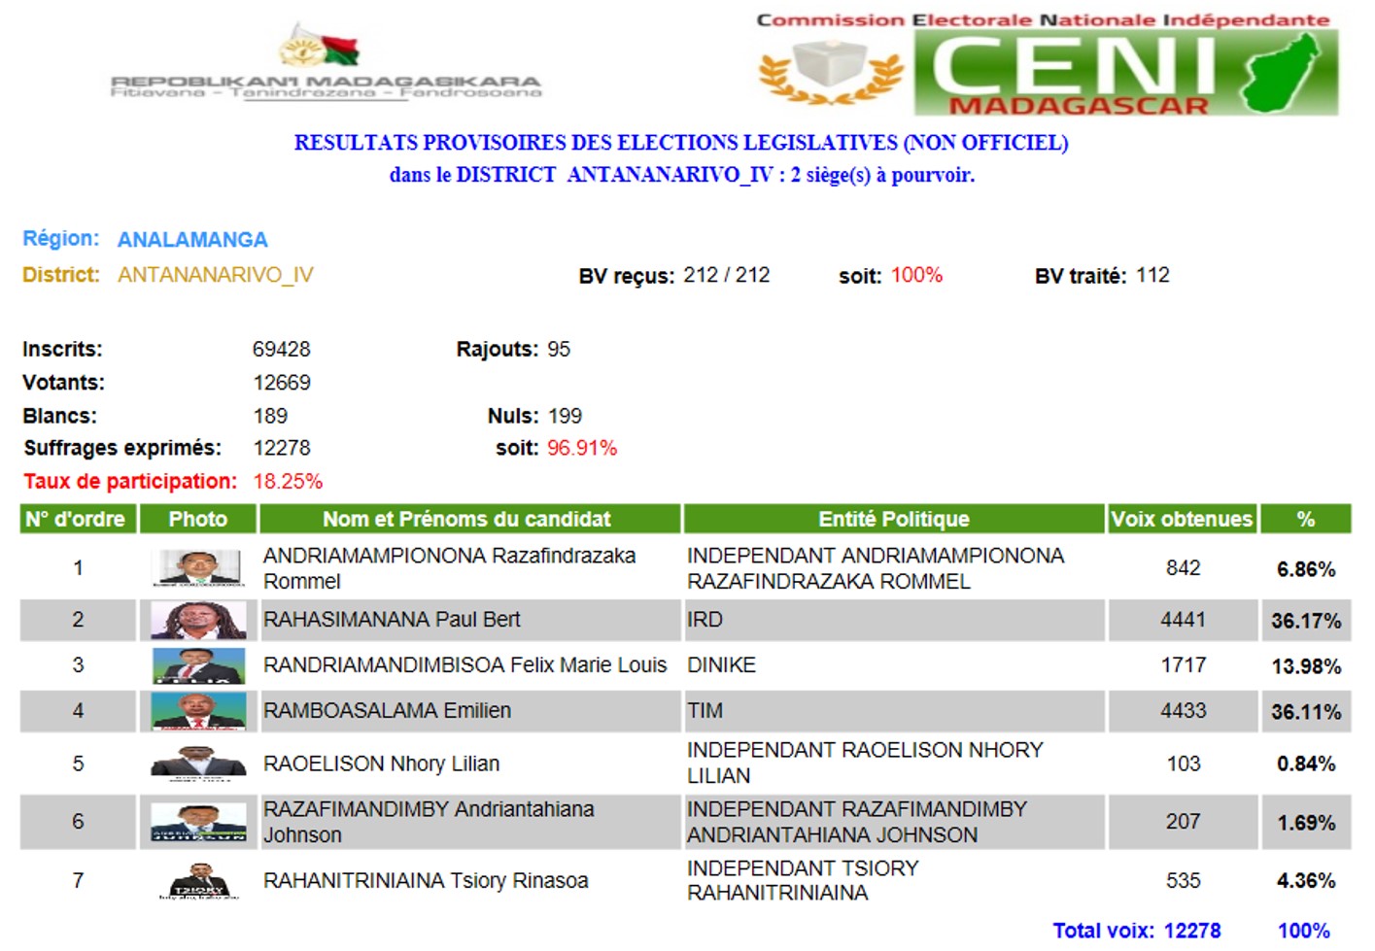The height and width of the screenshot is (951, 1375).
Task: Click the BV reçus value 212 / 212
Action: pyautogui.click(x=727, y=275)
